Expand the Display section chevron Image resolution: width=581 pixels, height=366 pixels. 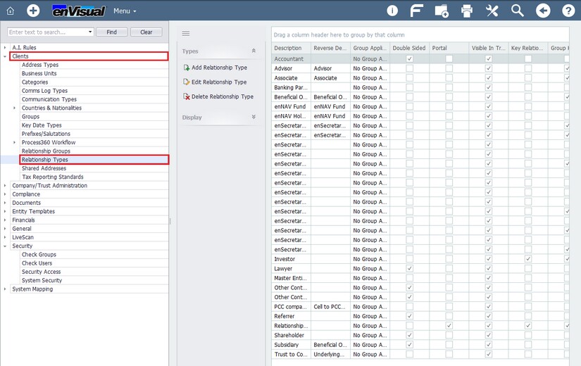(x=254, y=117)
